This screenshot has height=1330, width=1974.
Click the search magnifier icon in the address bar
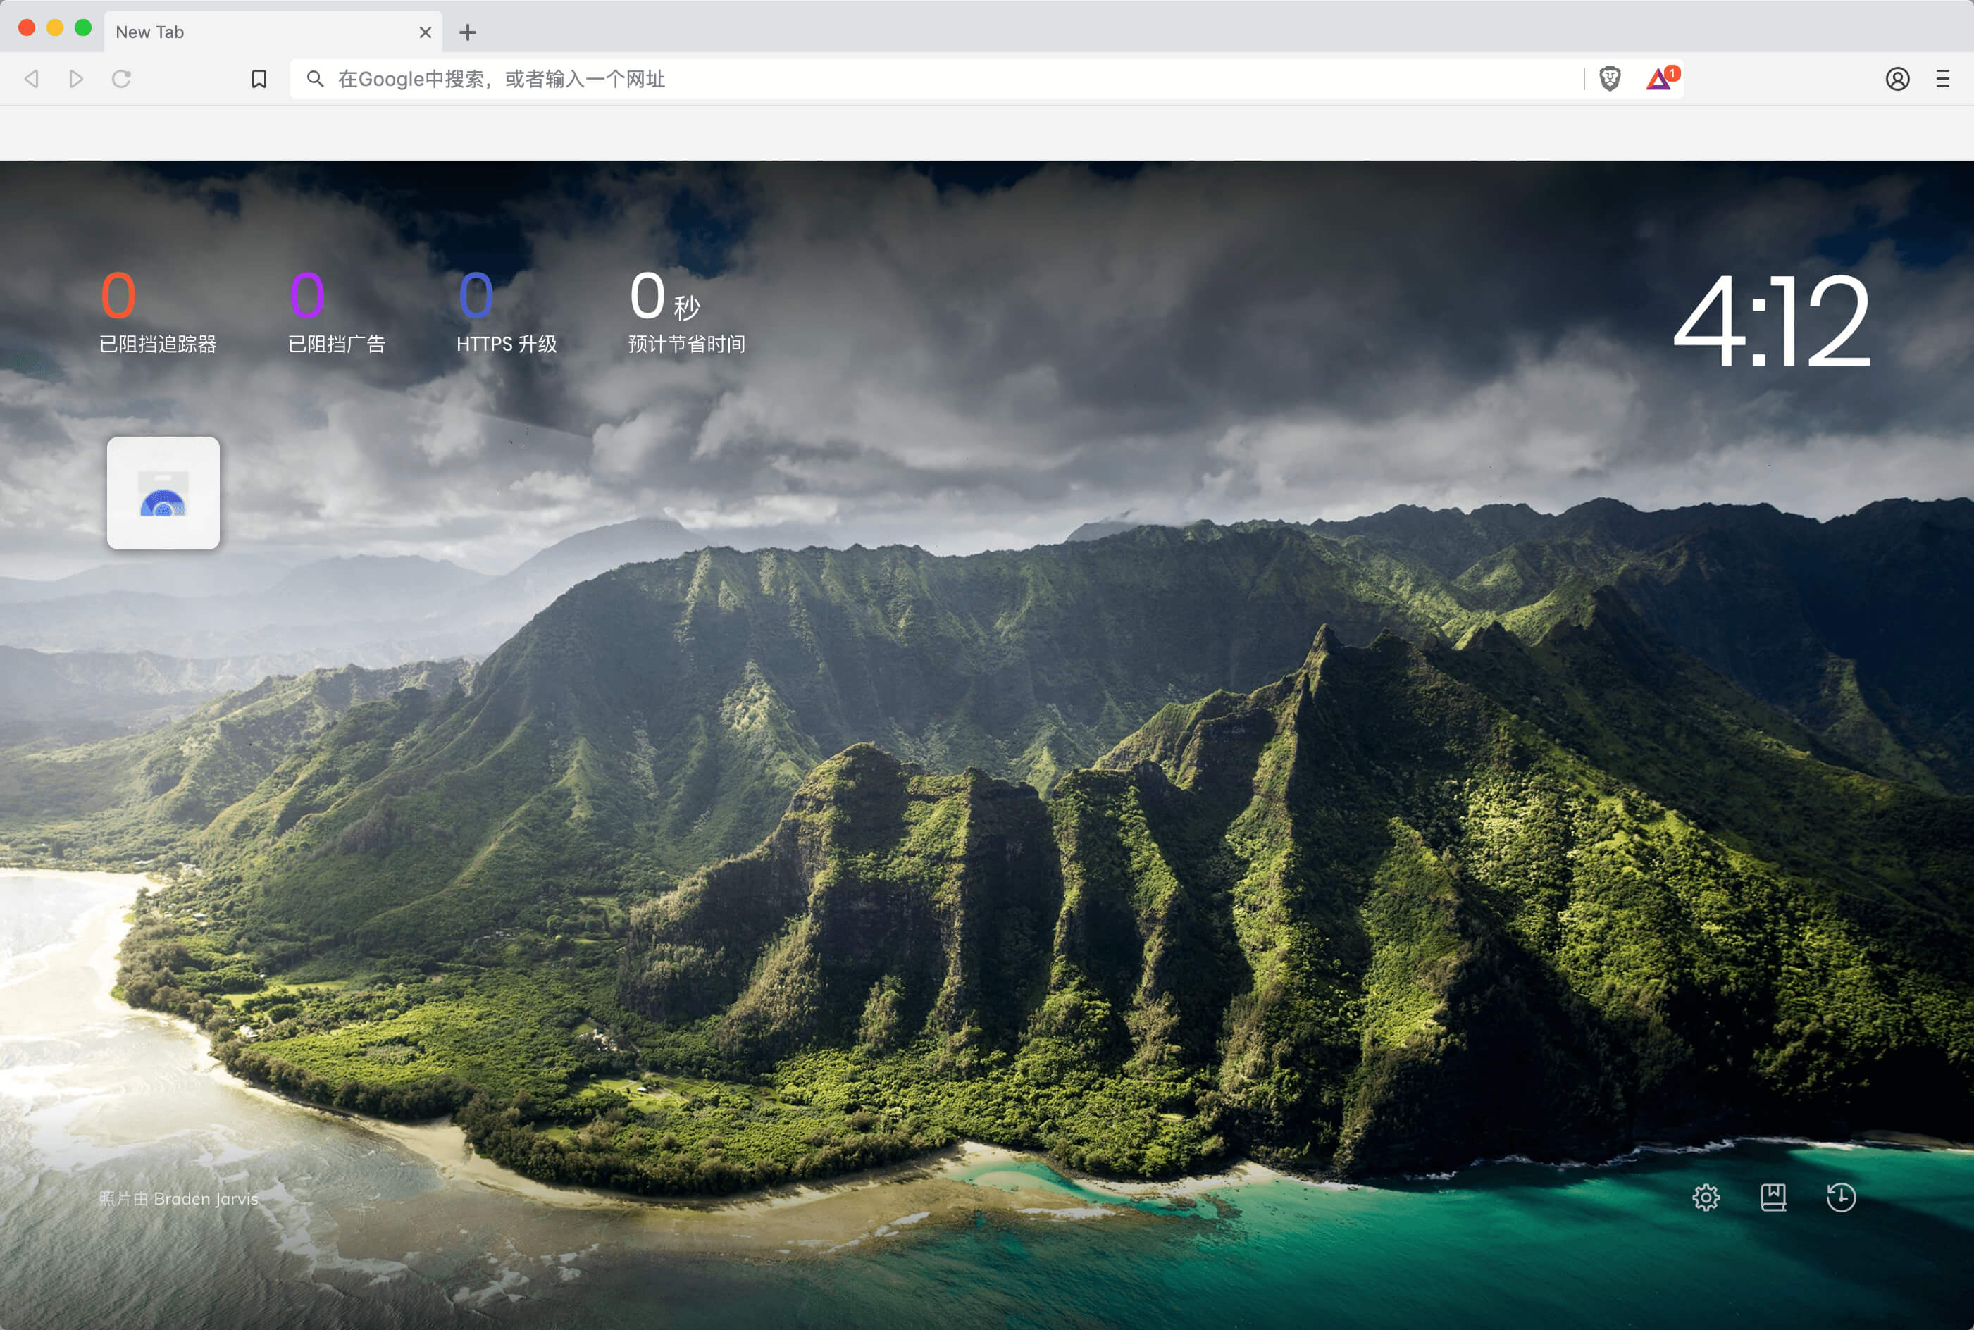[x=315, y=79]
